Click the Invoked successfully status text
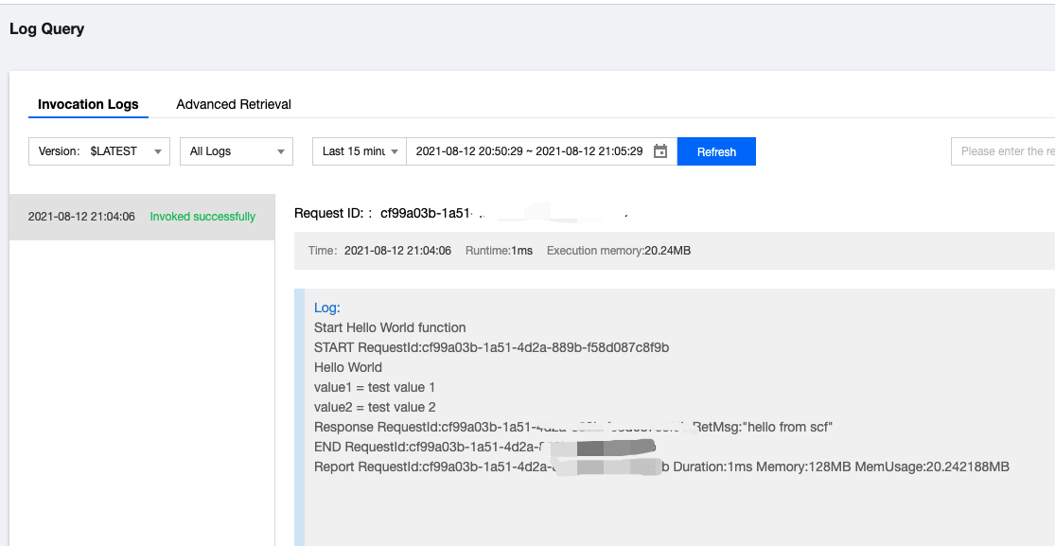This screenshot has width=1055, height=546. click(202, 217)
